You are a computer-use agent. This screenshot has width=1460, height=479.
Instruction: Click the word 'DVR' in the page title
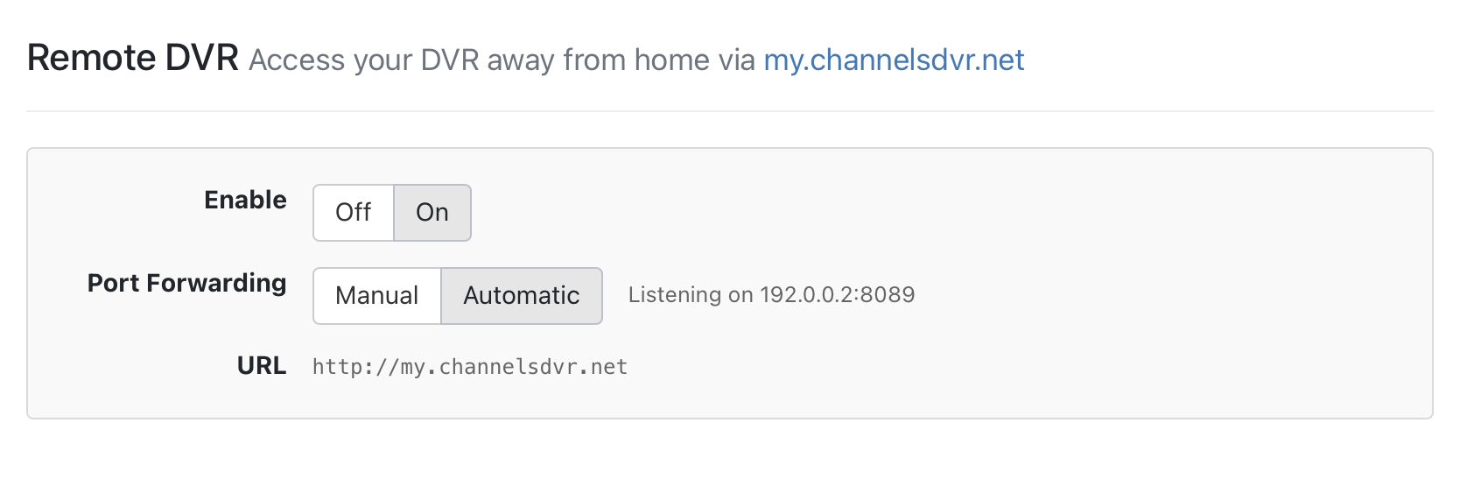click(x=202, y=59)
